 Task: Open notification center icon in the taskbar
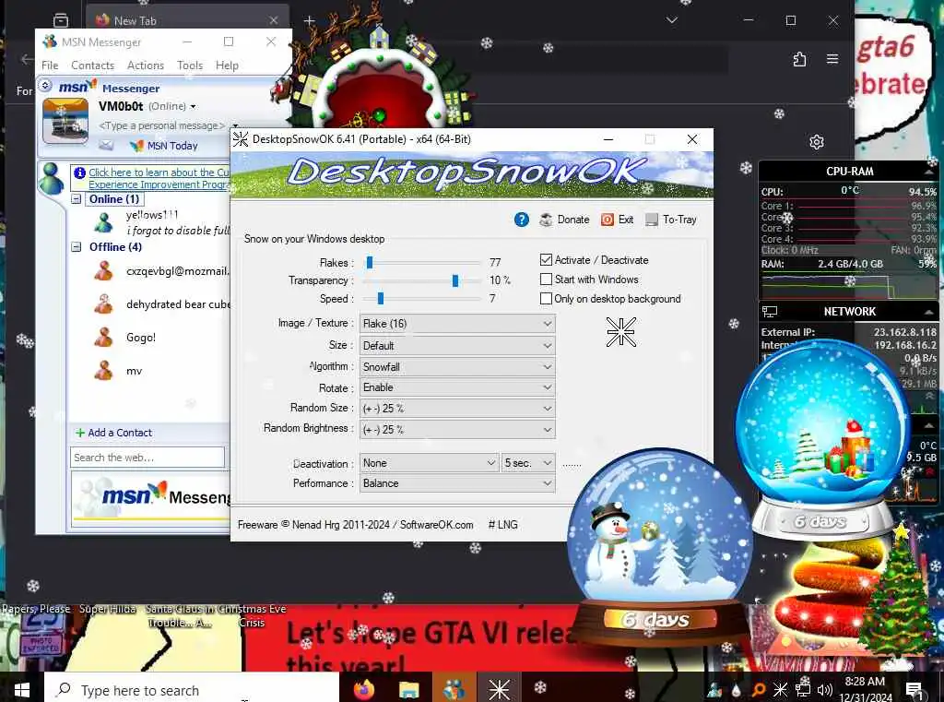(x=915, y=689)
